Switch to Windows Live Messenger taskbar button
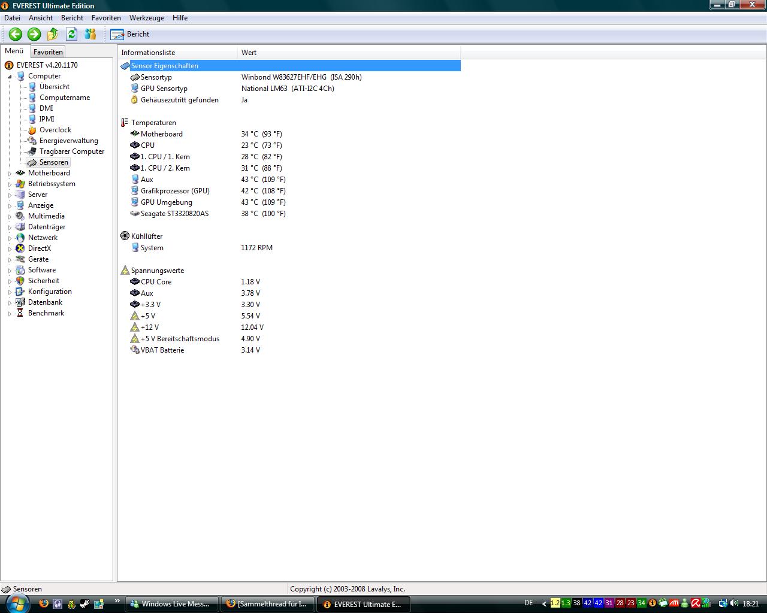Viewport: 767px width, 613px height. coord(172,604)
